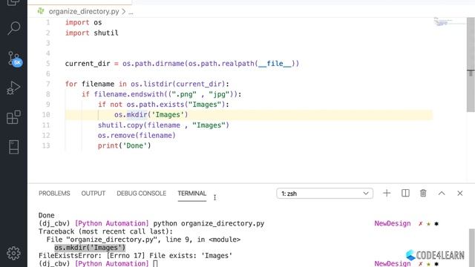
Task: Open the notebook panel icon in activity bar
Action: coord(13,147)
